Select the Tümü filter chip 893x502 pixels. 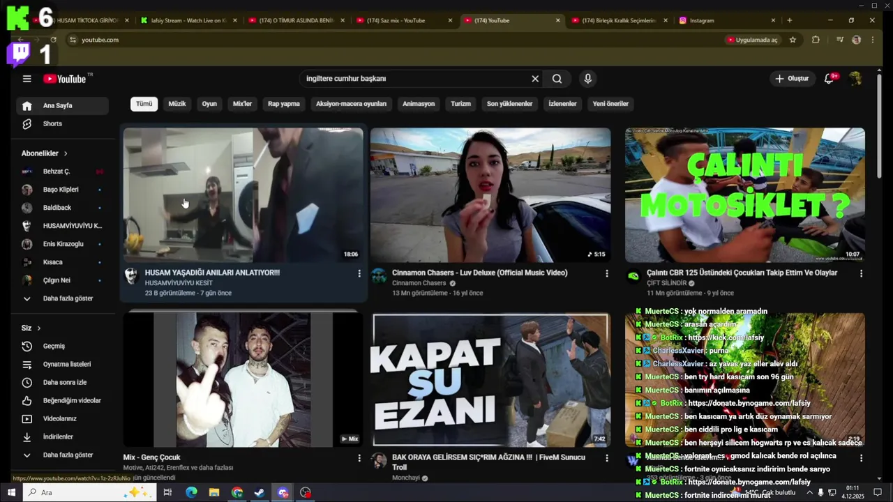[144, 104]
